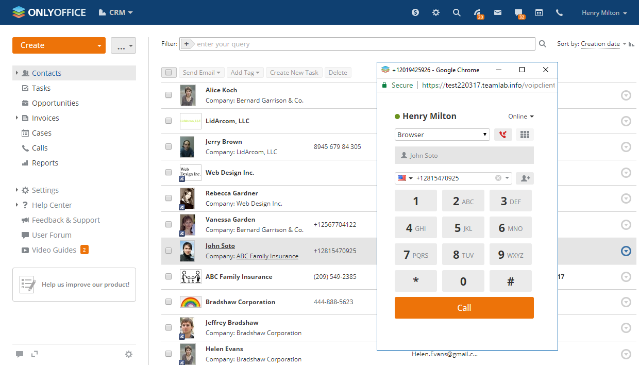Click the red hang-up call icon
Viewport: 639px width, 365px height.
tap(503, 135)
